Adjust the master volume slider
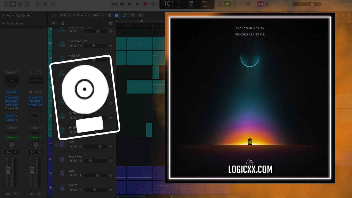Viewport: 352px width, 198px height. (x=307, y=4)
